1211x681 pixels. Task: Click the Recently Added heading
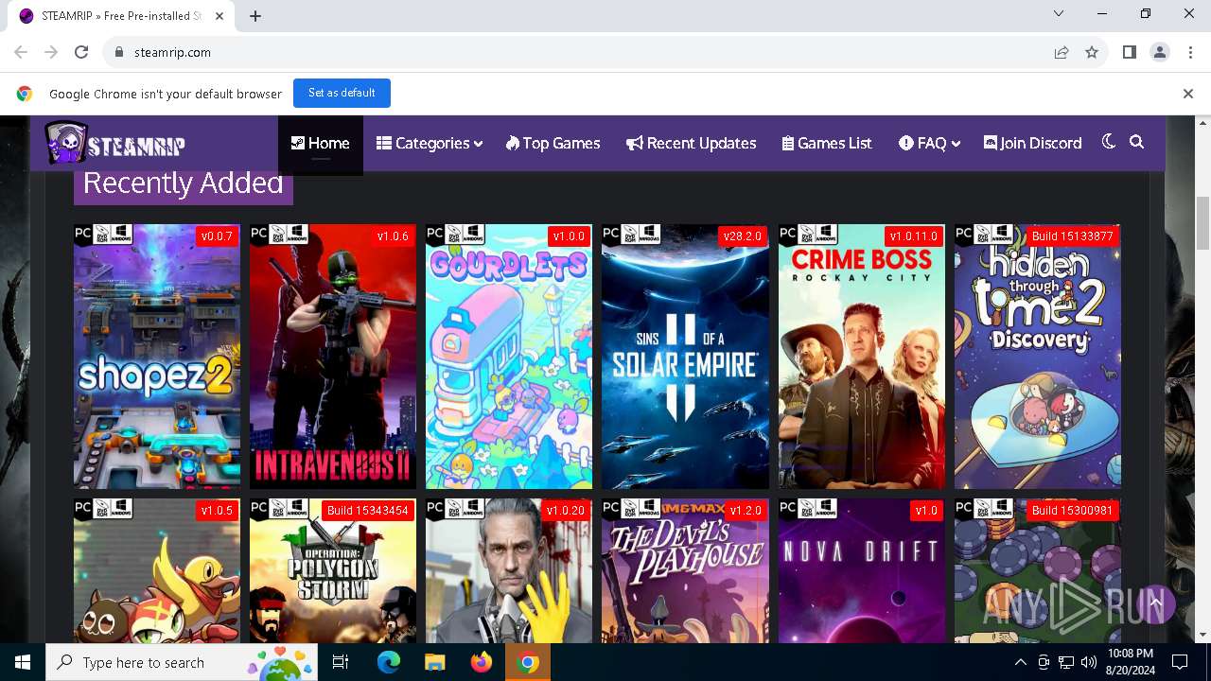[184, 183]
